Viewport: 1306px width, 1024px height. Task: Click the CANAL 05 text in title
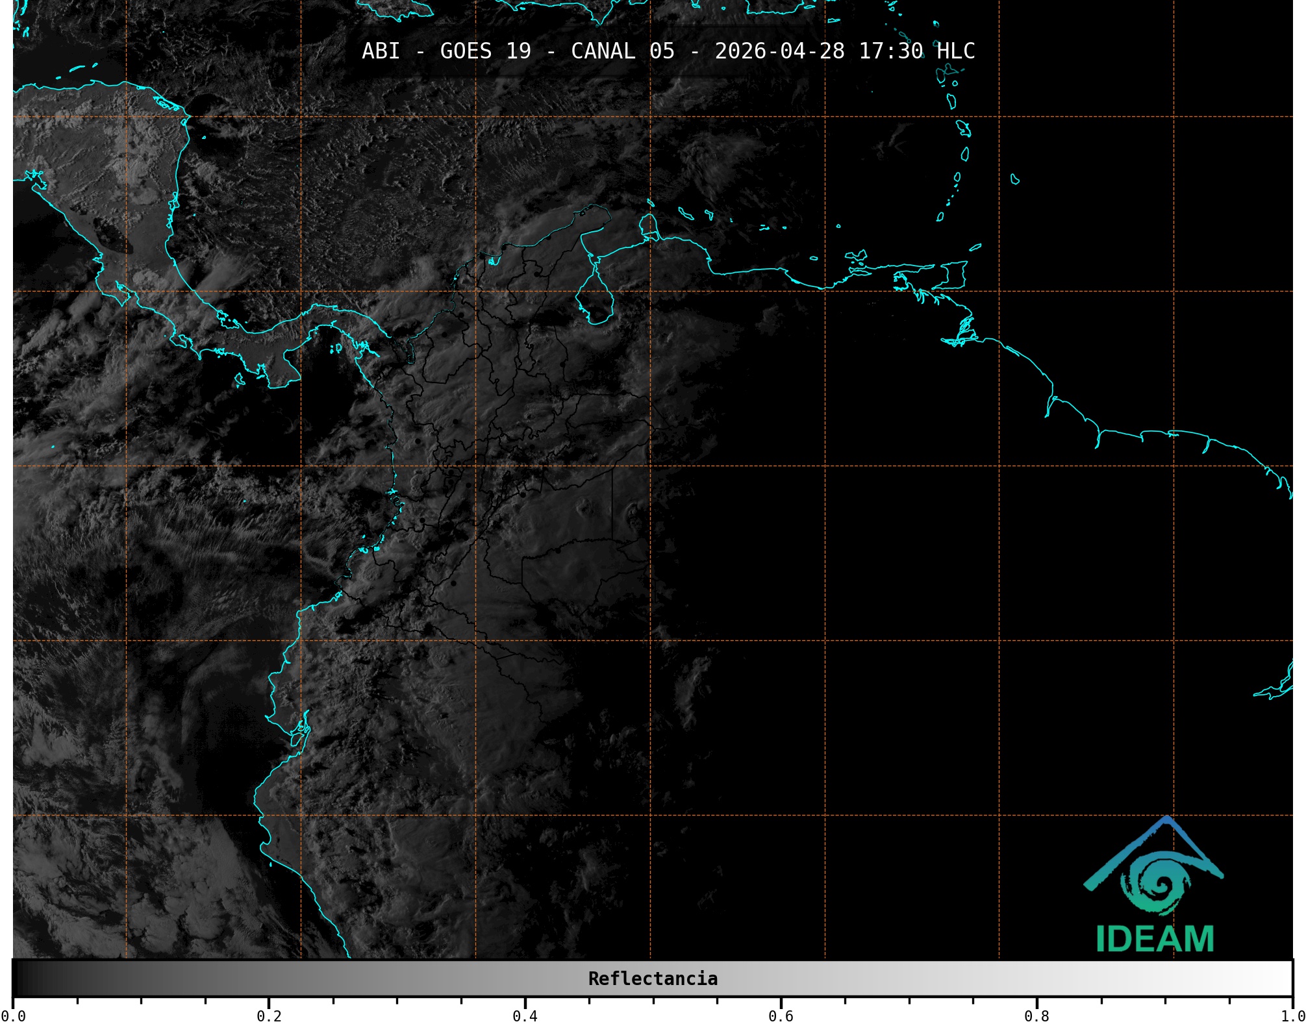tap(622, 51)
